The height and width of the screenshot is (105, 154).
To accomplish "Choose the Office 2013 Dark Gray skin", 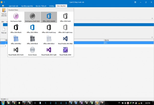I will 49,28.
